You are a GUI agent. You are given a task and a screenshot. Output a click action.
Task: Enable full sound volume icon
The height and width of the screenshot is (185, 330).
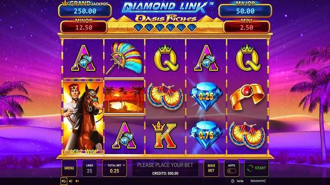64,181
